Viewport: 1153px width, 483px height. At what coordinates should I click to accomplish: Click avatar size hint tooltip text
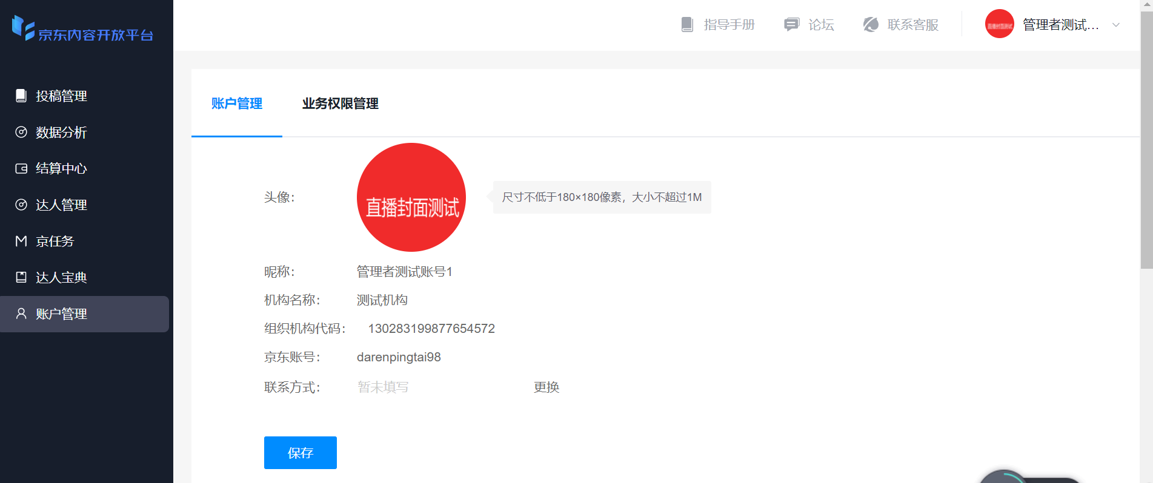(x=602, y=197)
